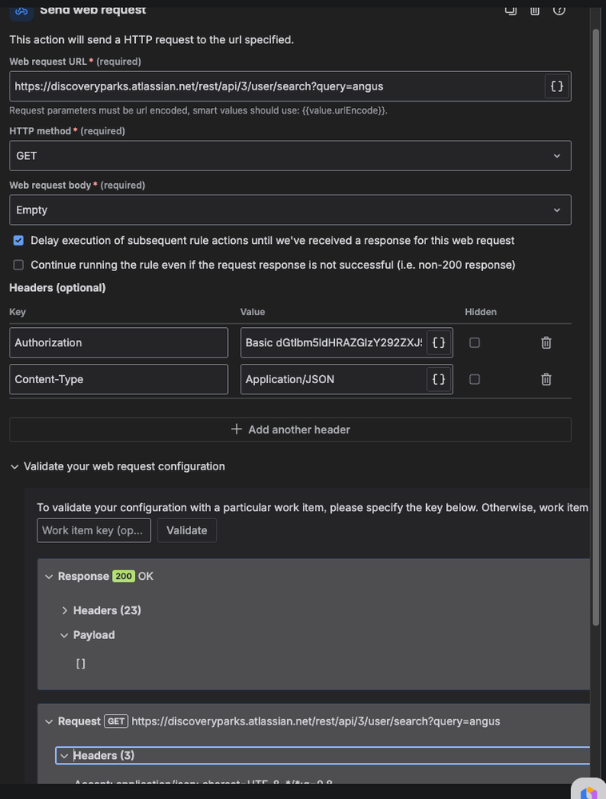Open the Web request body dropdown

pyautogui.click(x=290, y=210)
